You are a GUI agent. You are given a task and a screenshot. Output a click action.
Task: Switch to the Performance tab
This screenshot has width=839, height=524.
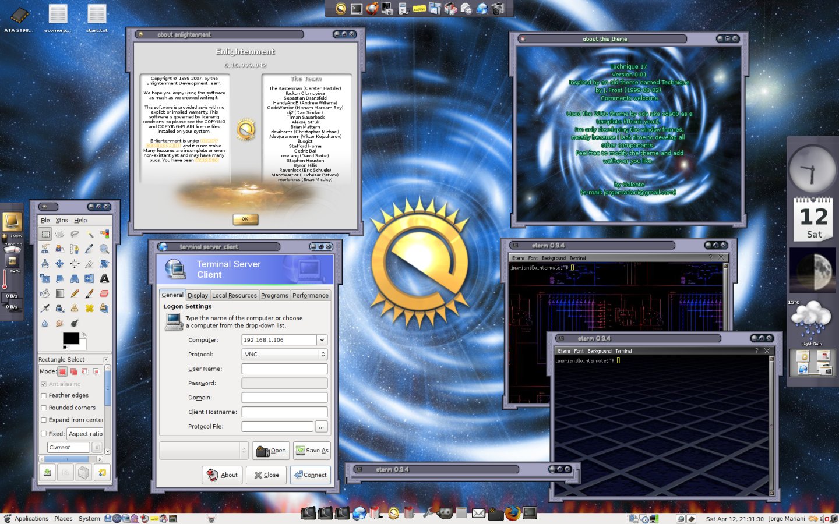pos(311,295)
